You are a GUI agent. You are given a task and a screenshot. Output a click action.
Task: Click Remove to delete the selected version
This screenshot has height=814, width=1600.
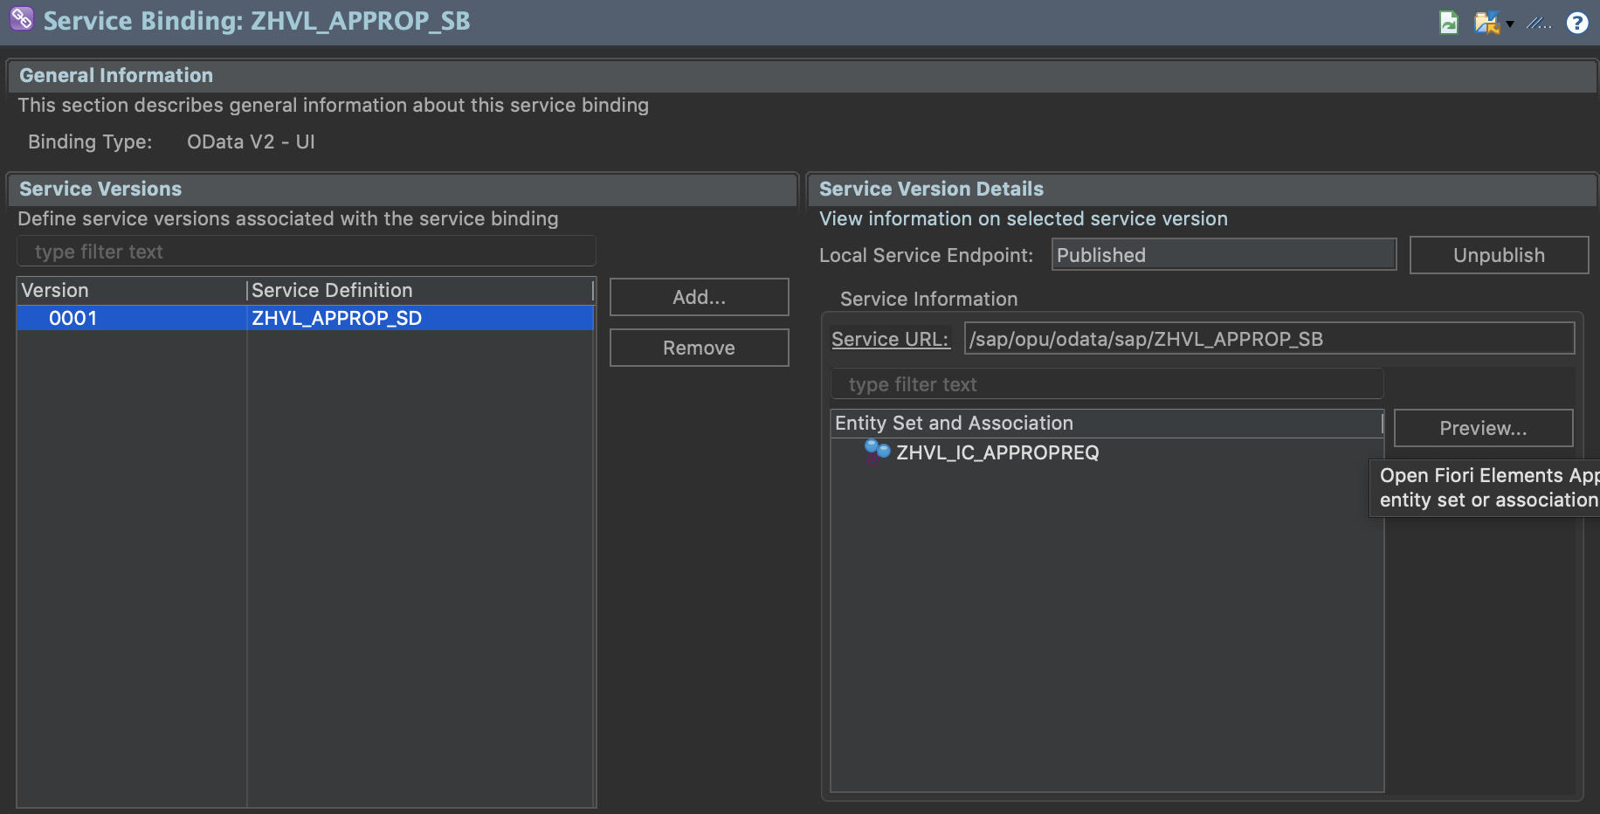pyautogui.click(x=699, y=348)
